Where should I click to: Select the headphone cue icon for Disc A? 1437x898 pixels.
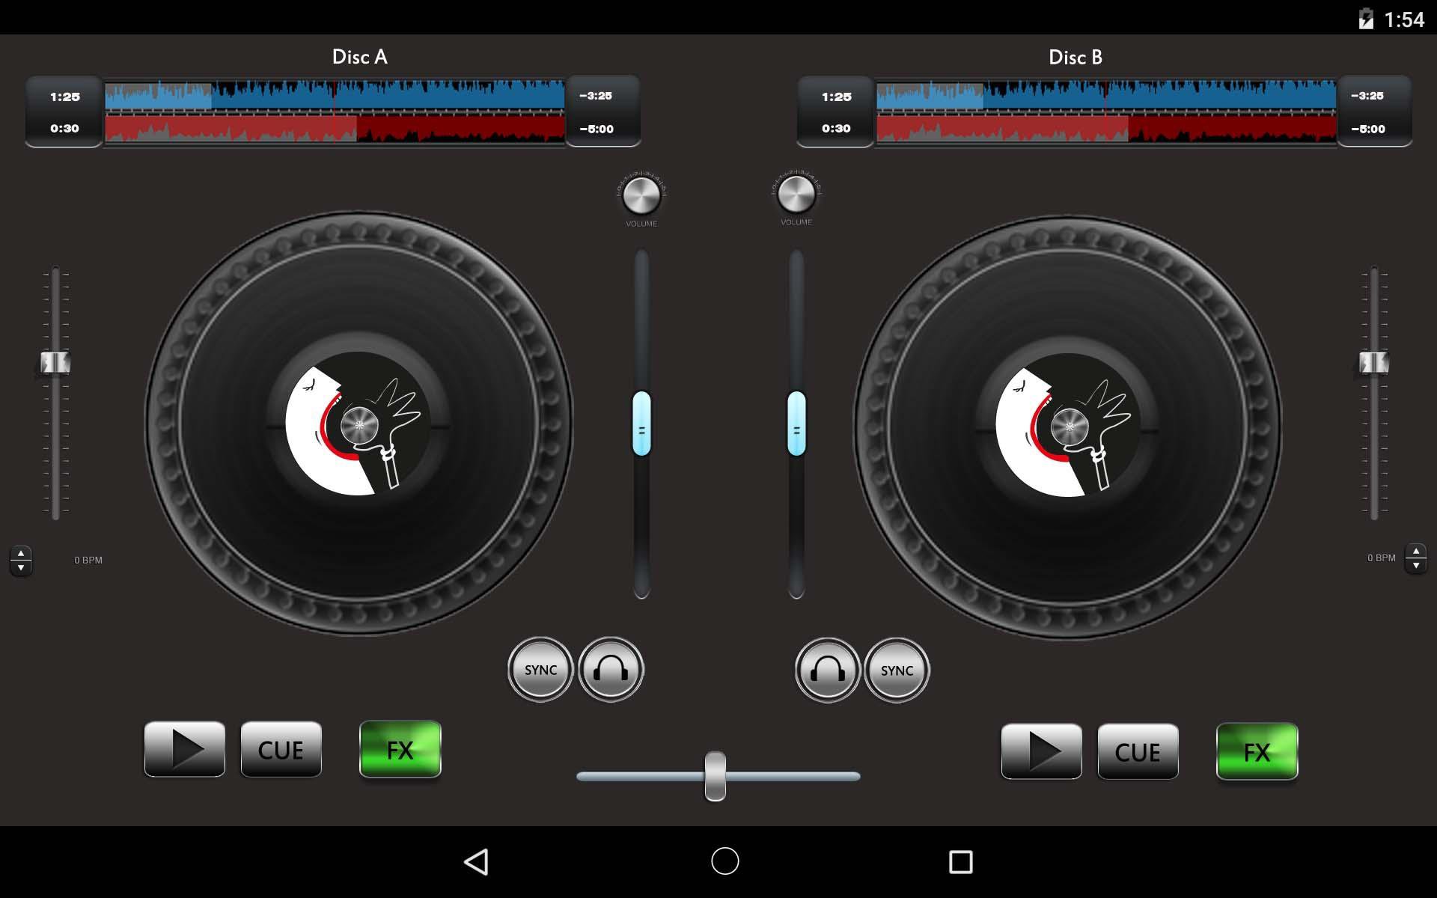pos(611,669)
